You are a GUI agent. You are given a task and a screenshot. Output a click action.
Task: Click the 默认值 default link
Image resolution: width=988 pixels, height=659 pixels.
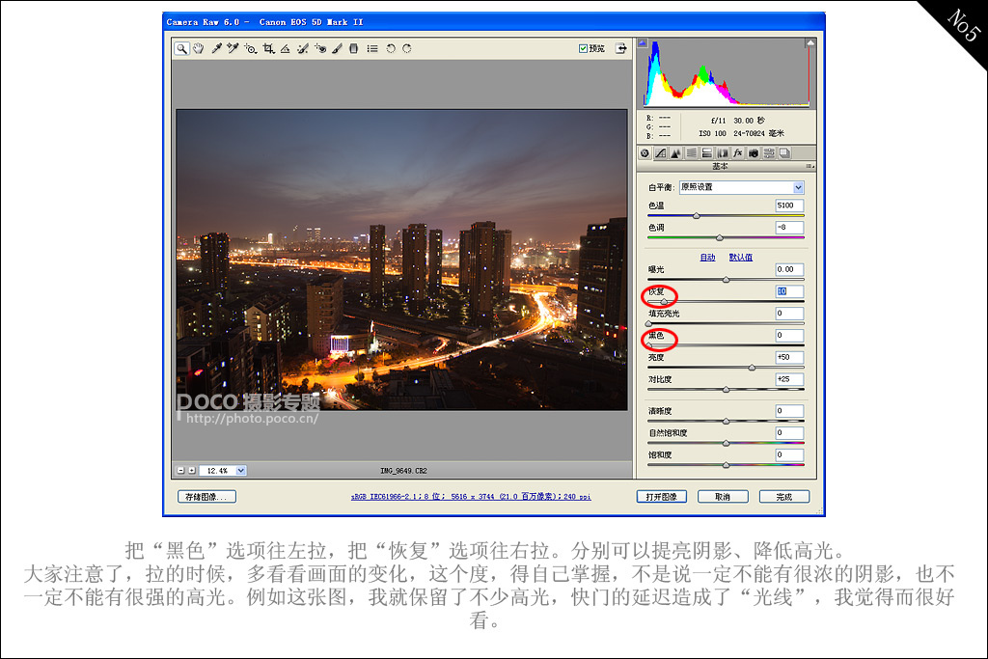tap(740, 257)
